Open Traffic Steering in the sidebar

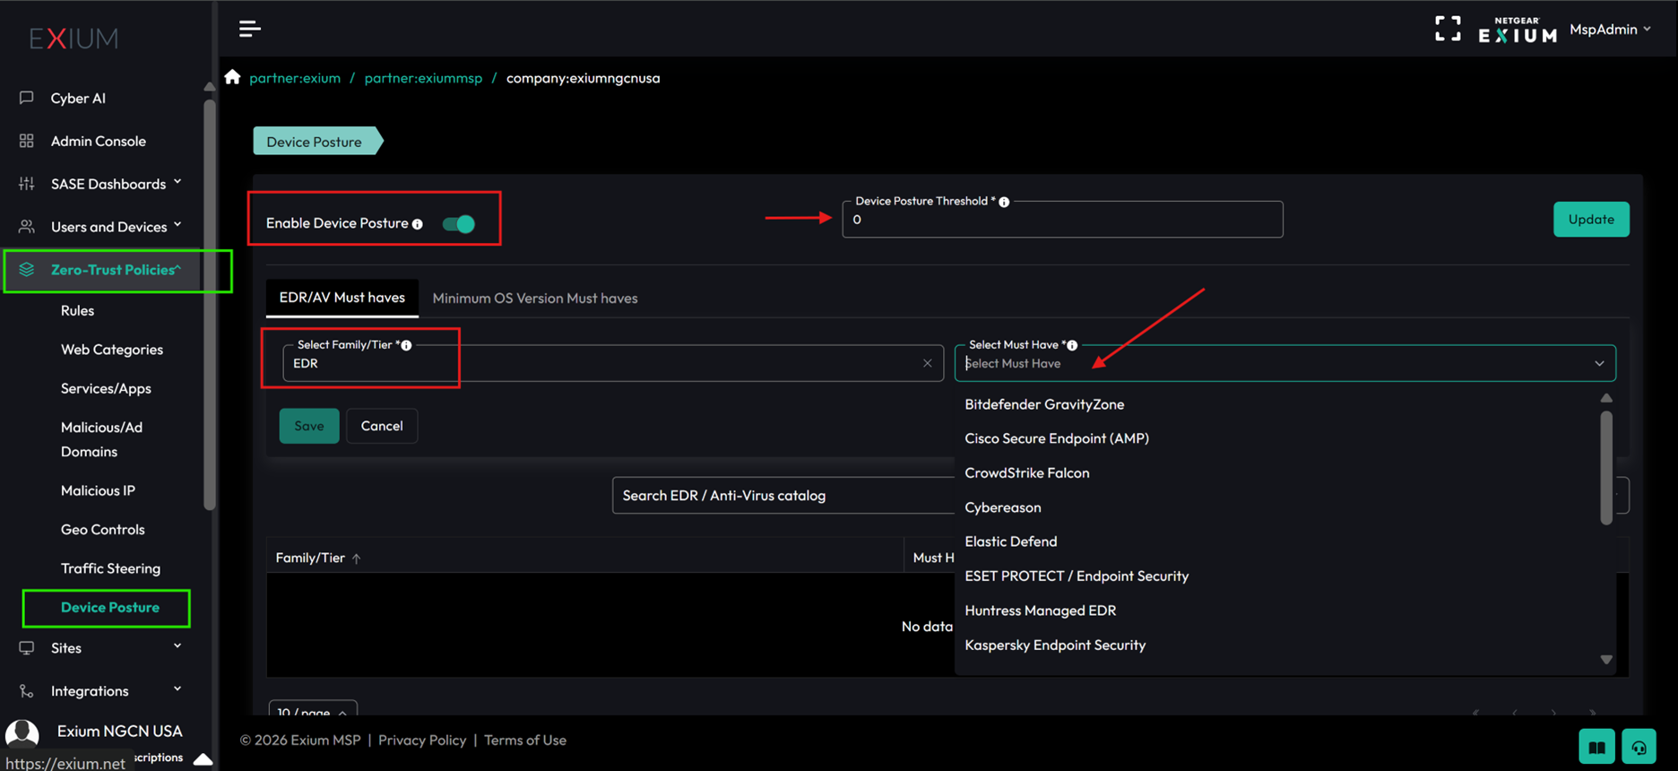pyautogui.click(x=110, y=568)
